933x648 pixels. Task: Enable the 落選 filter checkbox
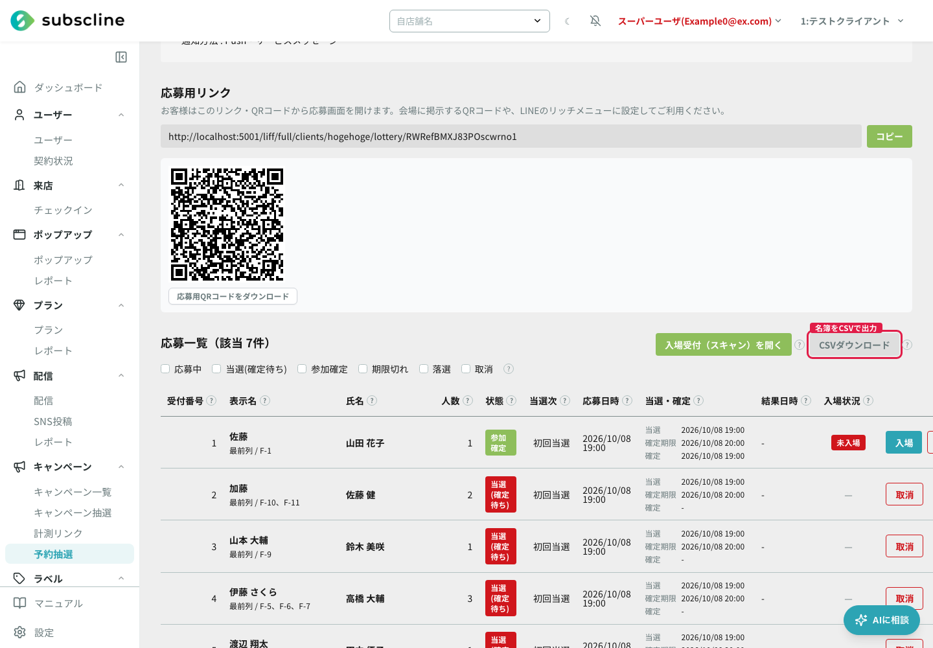point(424,369)
